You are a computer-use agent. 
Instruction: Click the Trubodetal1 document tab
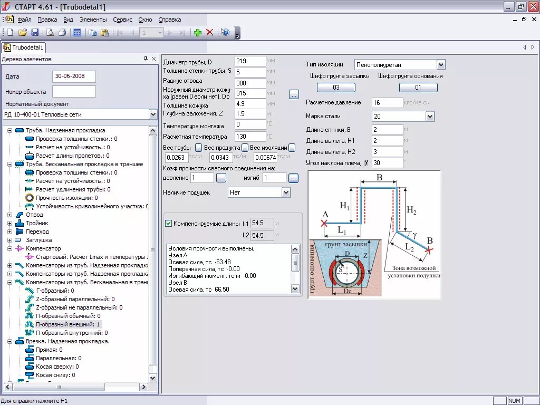pyautogui.click(x=23, y=47)
